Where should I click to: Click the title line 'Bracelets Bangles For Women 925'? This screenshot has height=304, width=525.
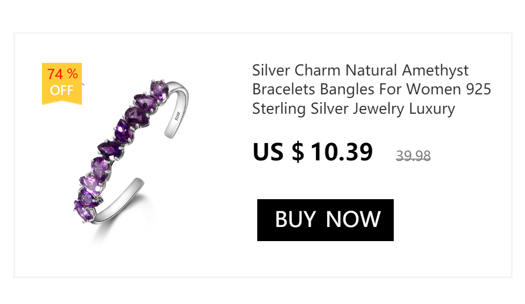click(371, 89)
